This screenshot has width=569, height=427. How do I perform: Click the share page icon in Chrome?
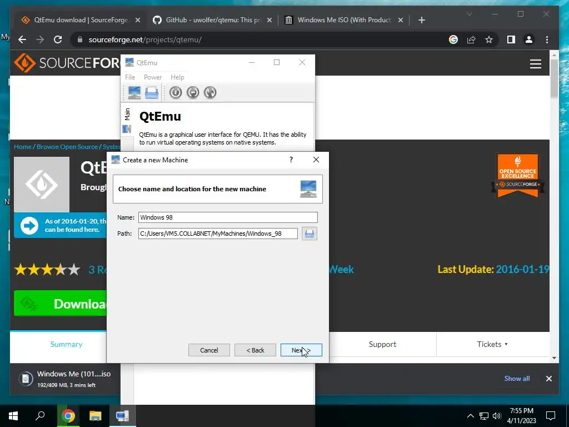pyautogui.click(x=471, y=39)
